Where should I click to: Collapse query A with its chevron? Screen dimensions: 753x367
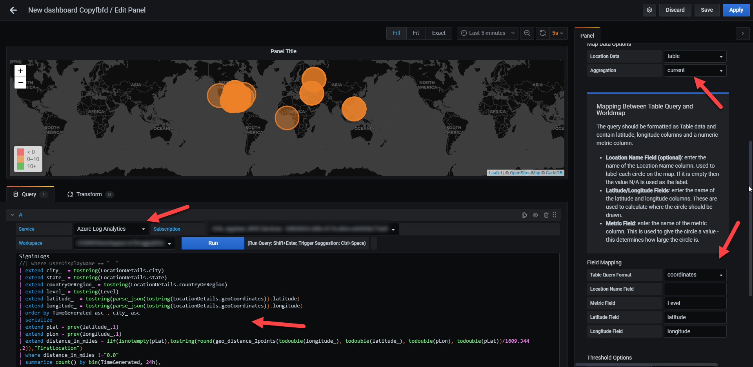12,215
